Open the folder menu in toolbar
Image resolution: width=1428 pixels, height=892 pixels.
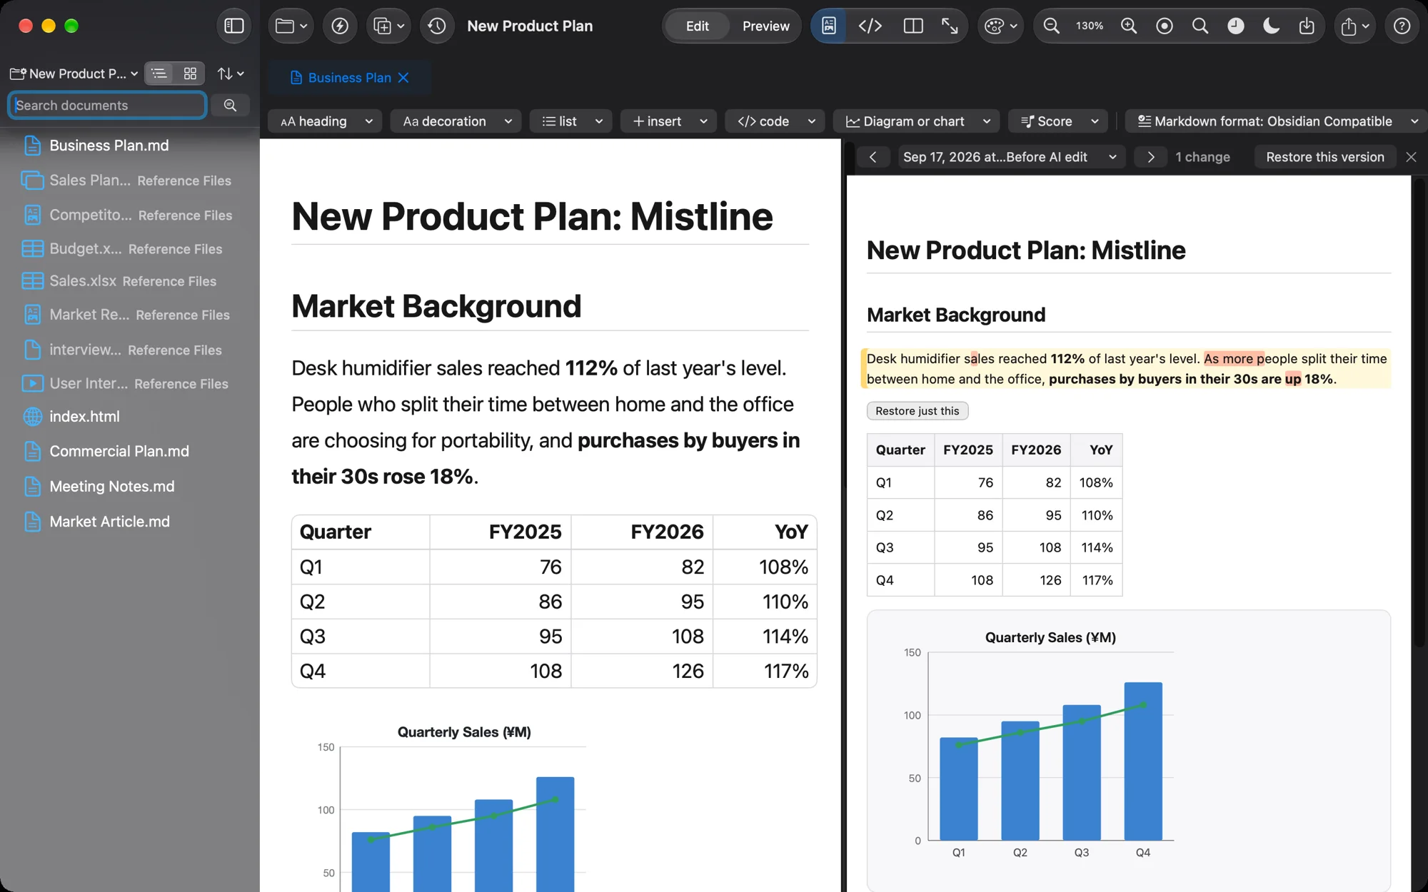point(291,26)
